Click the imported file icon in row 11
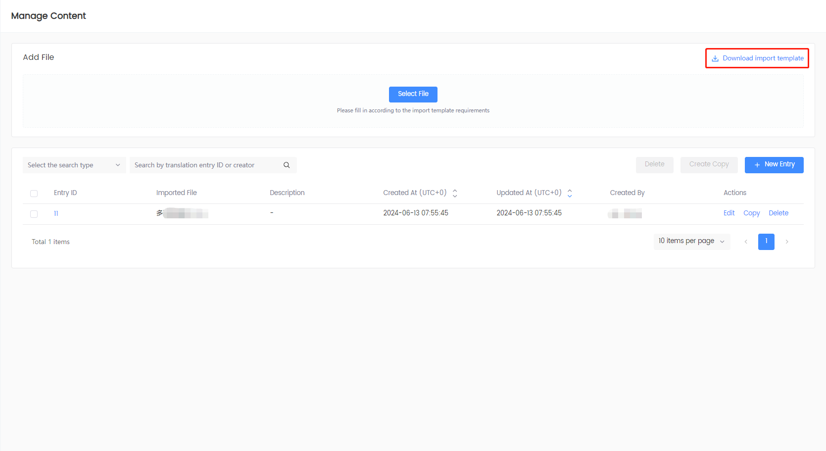Image resolution: width=826 pixels, height=451 pixels. tap(159, 213)
